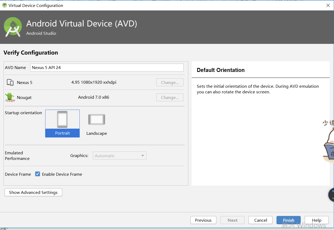Close the Virtual Device Configuration window
Image resolution: width=334 pixels, height=230 pixels.
(328, 5)
